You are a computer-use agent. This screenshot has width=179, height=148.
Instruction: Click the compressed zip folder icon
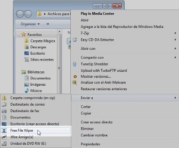click(4, 98)
